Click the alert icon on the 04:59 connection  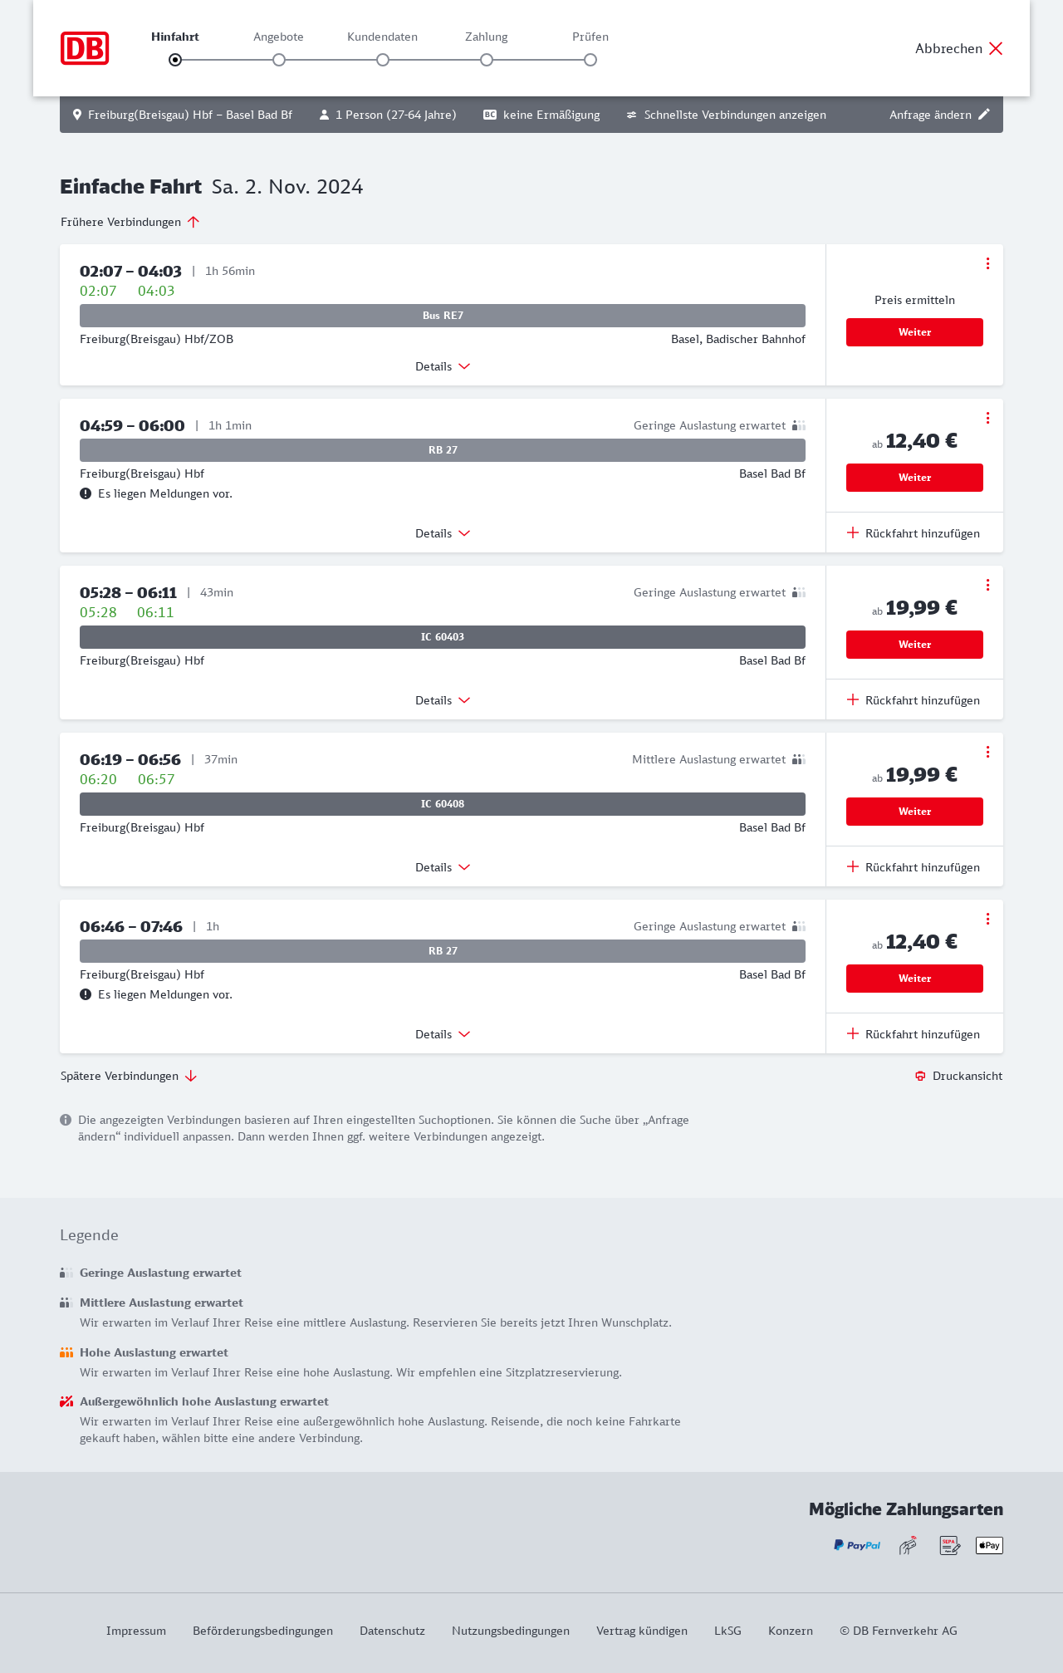click(x=86, y=493)
